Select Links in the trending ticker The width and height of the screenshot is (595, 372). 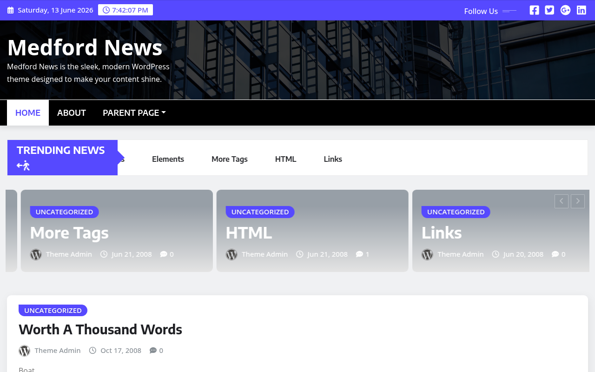click(x=333, y=159)
